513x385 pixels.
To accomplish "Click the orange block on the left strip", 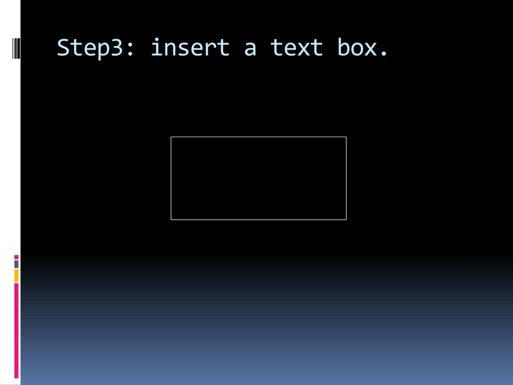I will [17, 276].
